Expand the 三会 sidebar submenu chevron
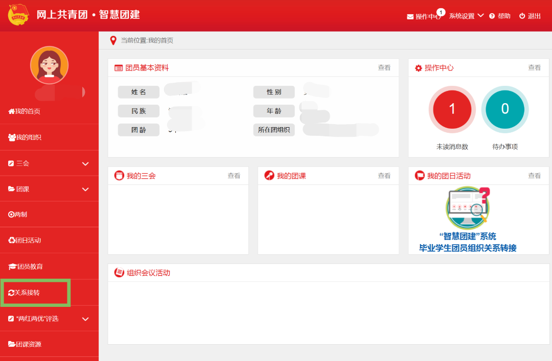The image size is (552, 361). coord(85,164)
